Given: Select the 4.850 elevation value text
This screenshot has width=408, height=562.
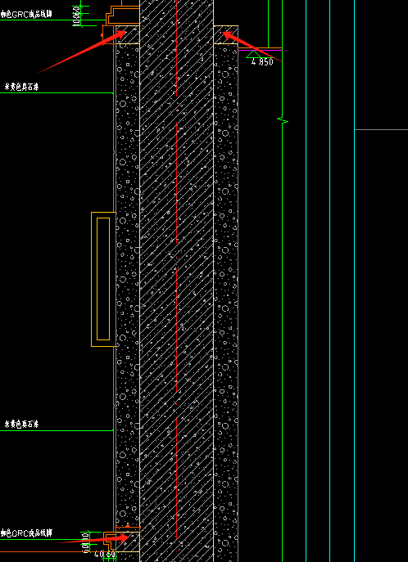Looking at the screenshot, I should (x=262, y=61).
